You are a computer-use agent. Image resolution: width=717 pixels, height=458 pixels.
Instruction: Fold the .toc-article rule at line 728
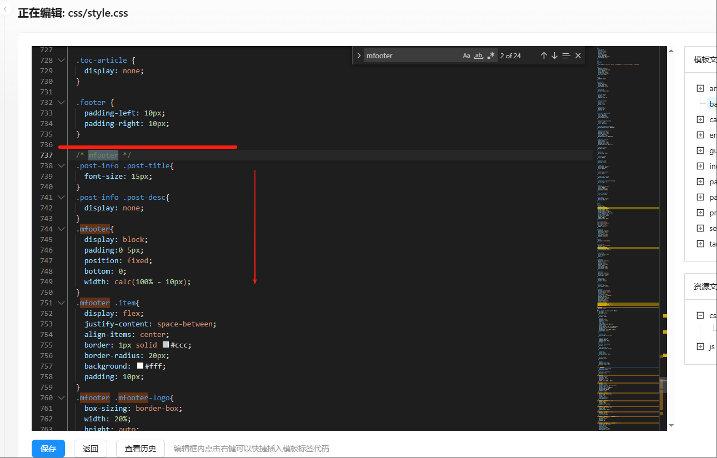(62, 60)
